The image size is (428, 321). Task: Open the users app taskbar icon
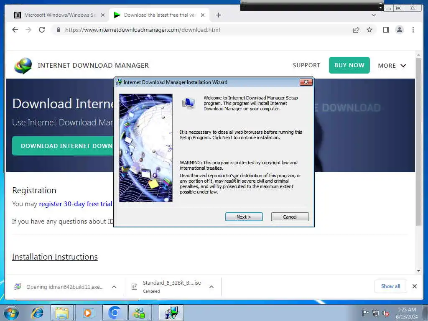click(139, 313)
